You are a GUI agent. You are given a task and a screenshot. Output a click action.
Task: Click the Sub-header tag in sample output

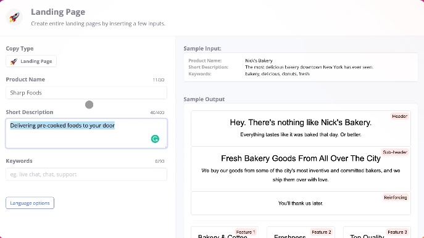coord(395,152)
